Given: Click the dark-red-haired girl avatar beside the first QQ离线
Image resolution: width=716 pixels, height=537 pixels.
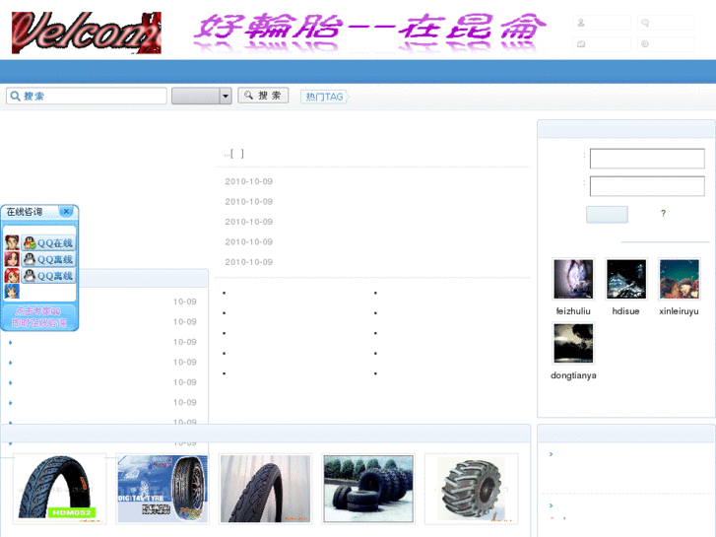Looking at the screenshot, I should [x=12, y=259].
